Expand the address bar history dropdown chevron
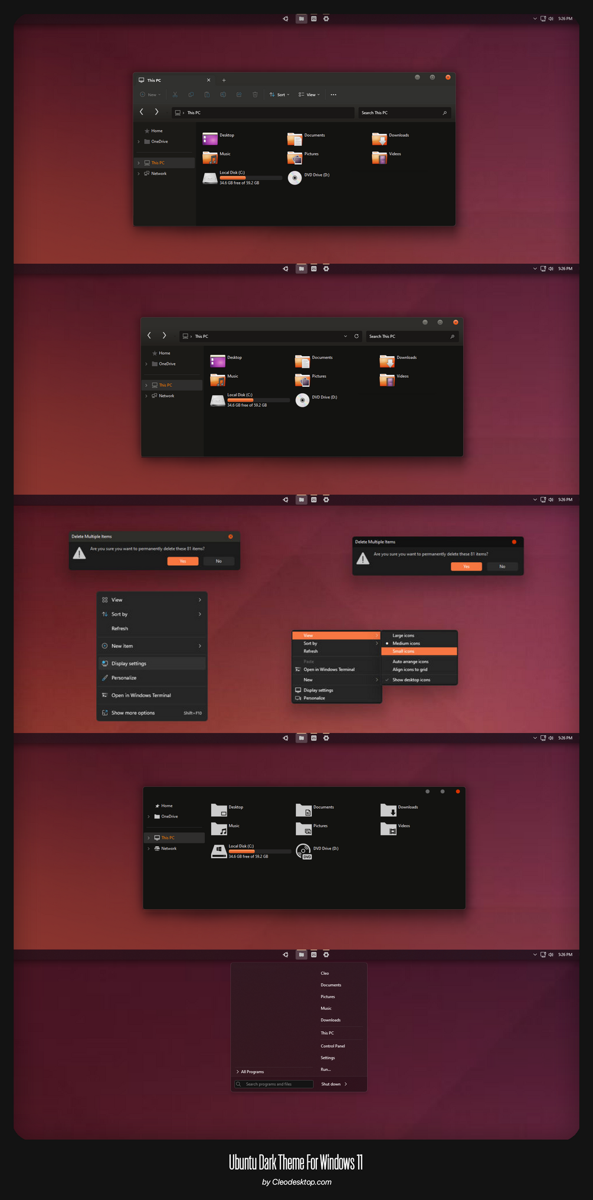This screenshot has height=1200, width=593. (346, 336)
